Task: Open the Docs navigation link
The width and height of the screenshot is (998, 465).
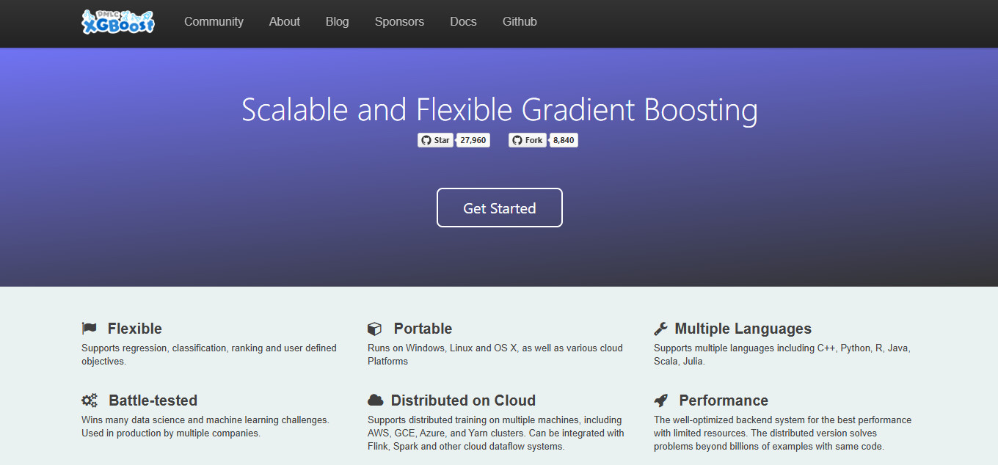Action: point(463,22)
